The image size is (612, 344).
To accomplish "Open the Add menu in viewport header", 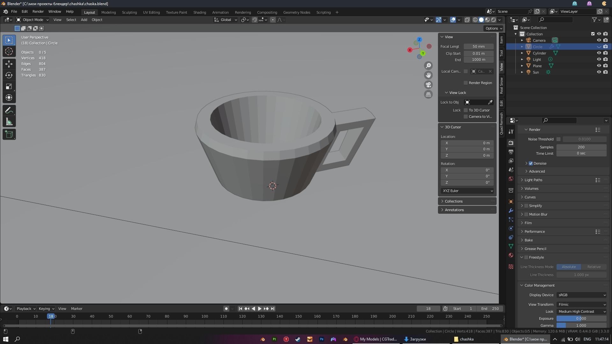I will tap(84, 20).
